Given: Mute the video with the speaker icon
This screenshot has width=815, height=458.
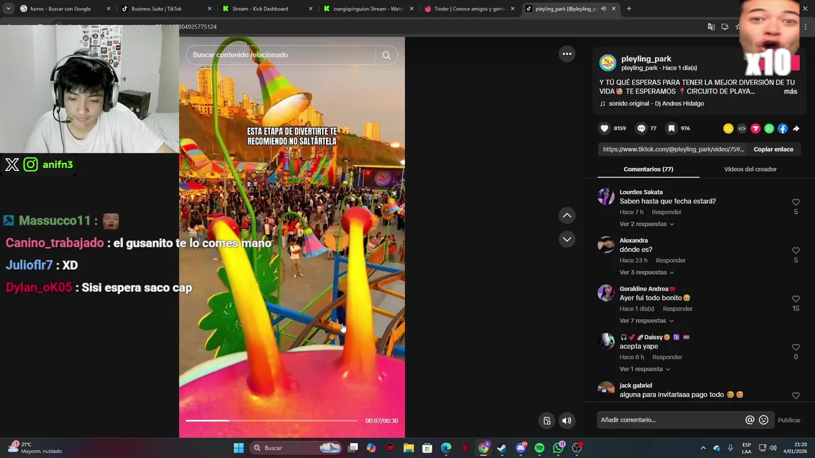Looking at the screenshot, I should click(x=567, y=420).
